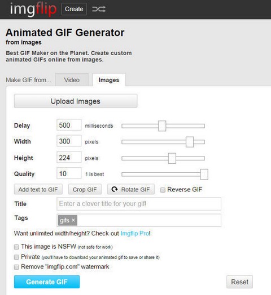Click the Upload Images button
This screenshot has width=271, height=295.
pyautogui.click(x=76, y=101)
